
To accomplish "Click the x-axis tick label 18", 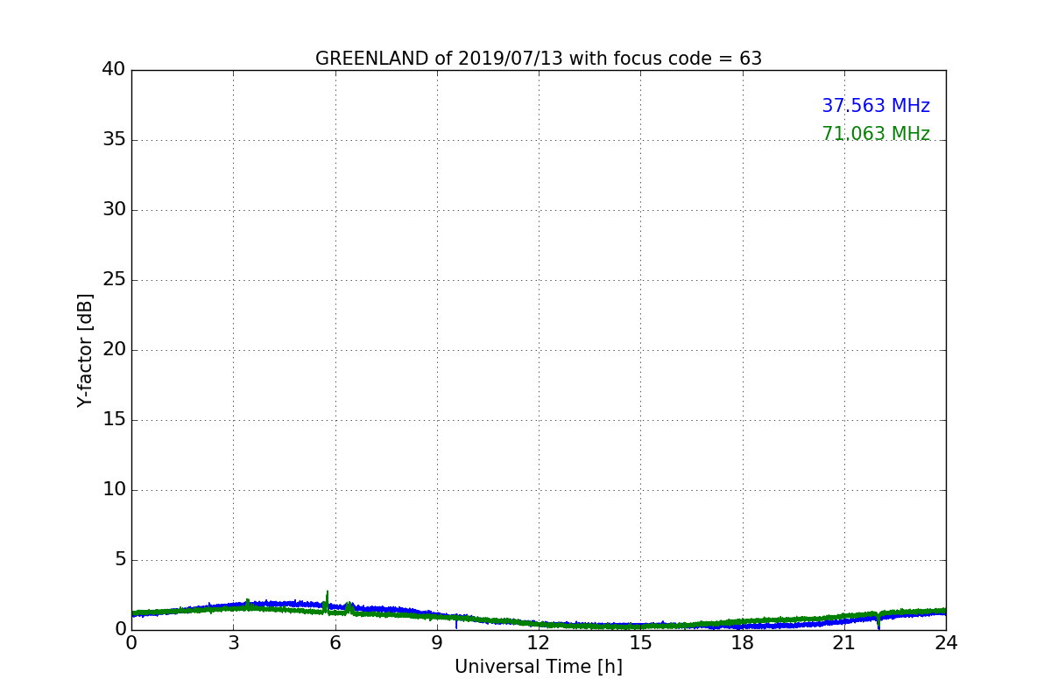I will (x=743, y=643).
